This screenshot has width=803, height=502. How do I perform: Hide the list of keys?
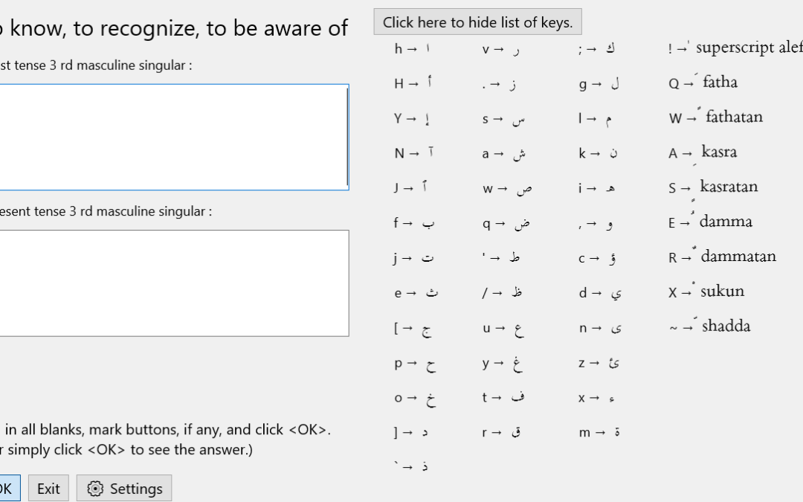tap(477, 22)
